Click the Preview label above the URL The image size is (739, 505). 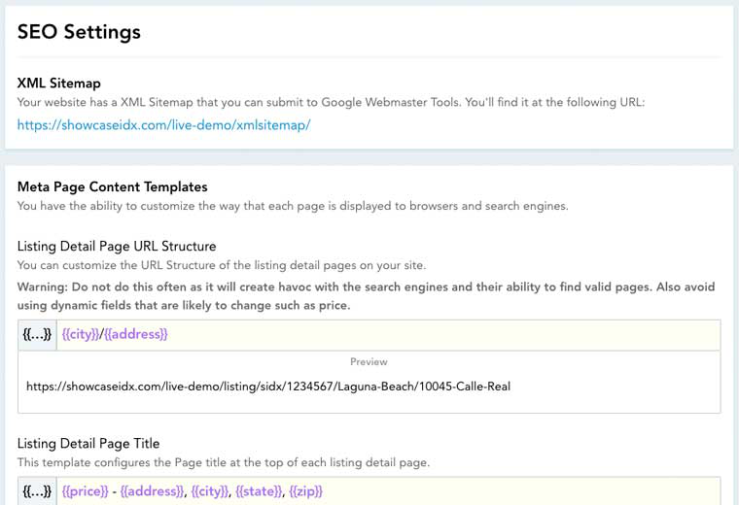click(x=369, y=362)
